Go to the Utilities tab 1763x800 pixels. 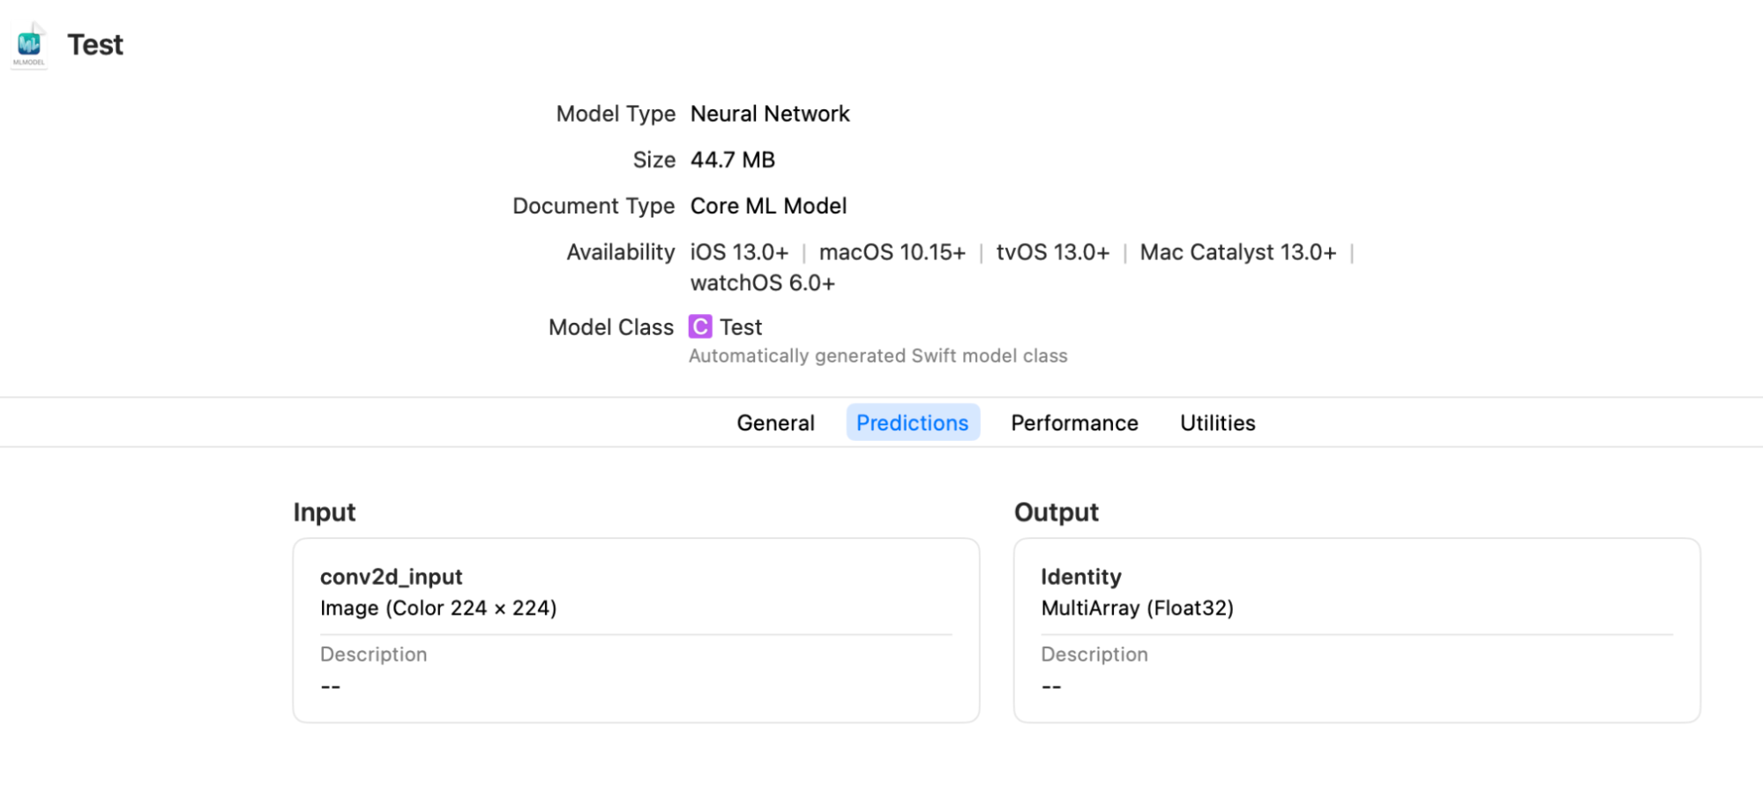[1217, 423]
